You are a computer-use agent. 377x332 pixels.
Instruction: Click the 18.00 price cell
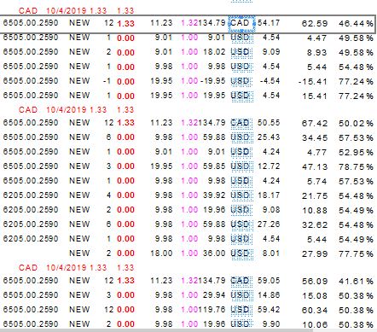pyautogui.click(x=161, y=253)
